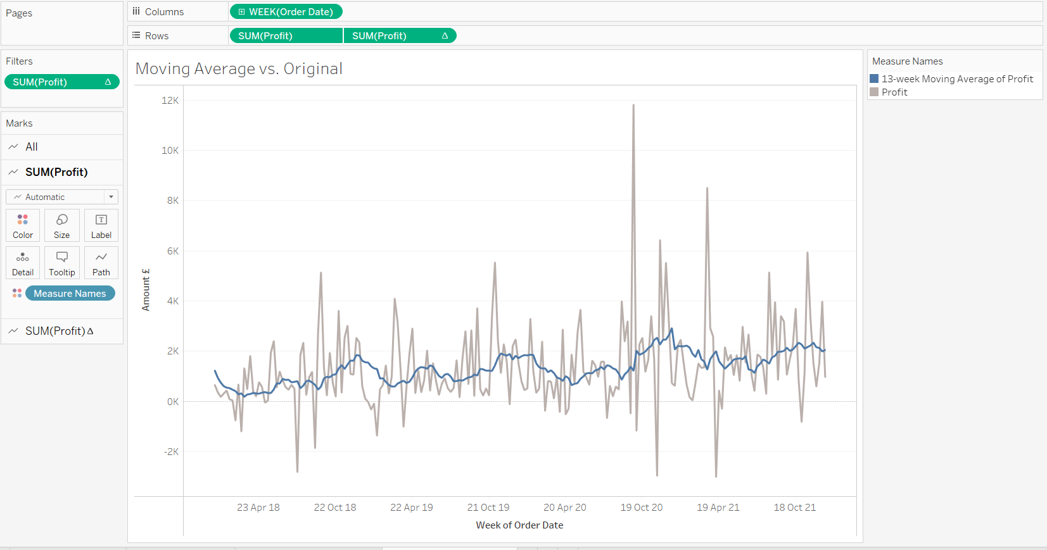Click the Measure Names pill in Marks
This screenshot has width=1047, height=550.
point(70,294)
